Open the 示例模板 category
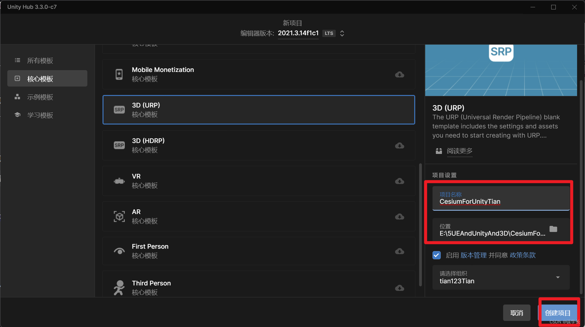 47,97
